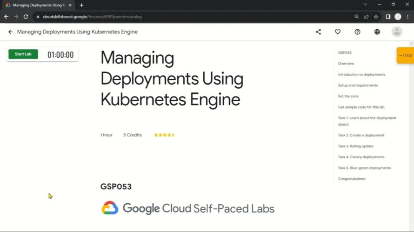The image size is (414, 232).
Task: Click the 5 Credits text
Action: tap(133, 135)
